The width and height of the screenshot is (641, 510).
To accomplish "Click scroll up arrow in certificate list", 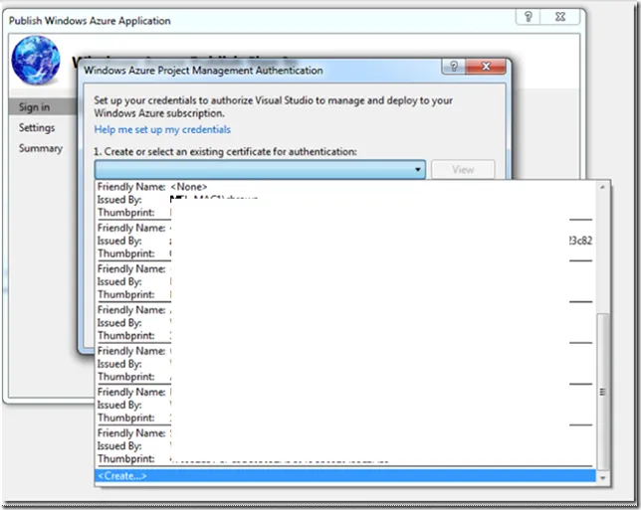I will point(602,187).
